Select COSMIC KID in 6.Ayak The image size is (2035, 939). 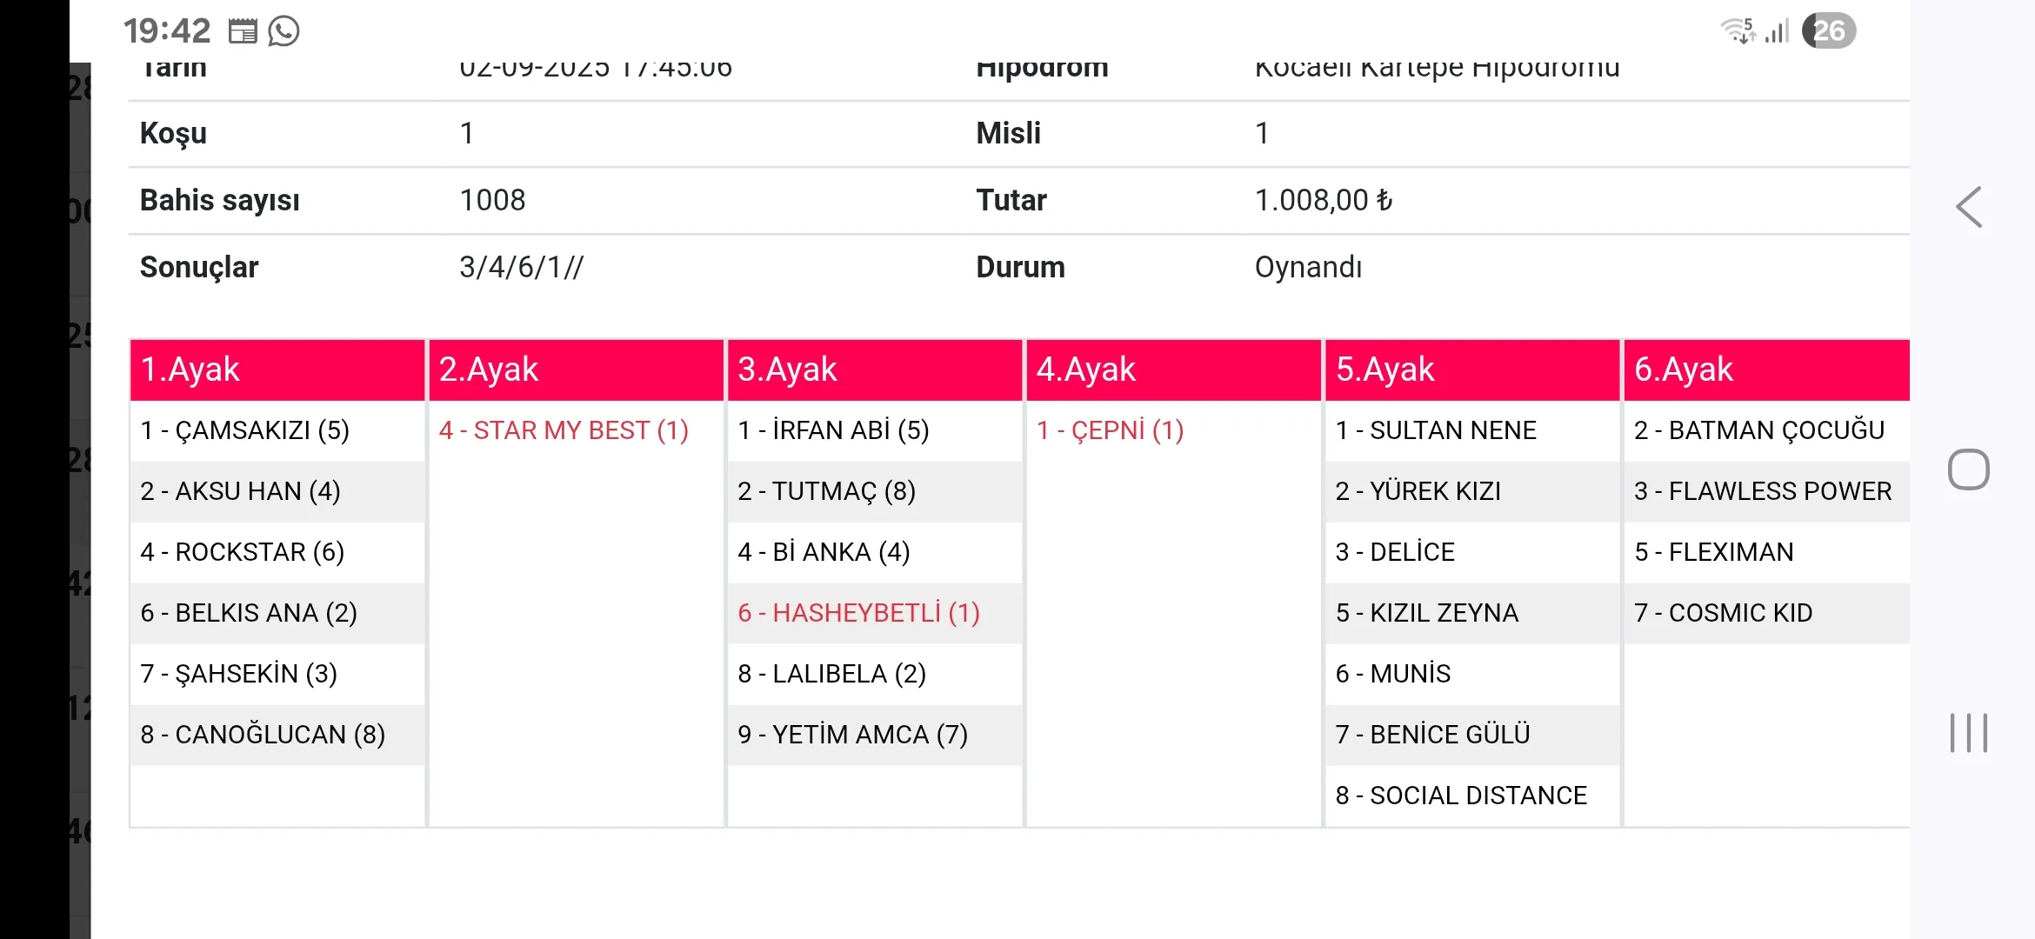point(1723,613)
